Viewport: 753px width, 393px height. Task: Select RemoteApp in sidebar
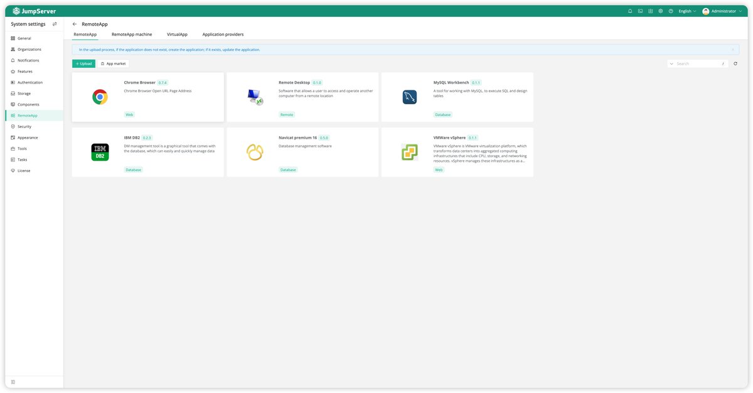[x=35, y=116]
